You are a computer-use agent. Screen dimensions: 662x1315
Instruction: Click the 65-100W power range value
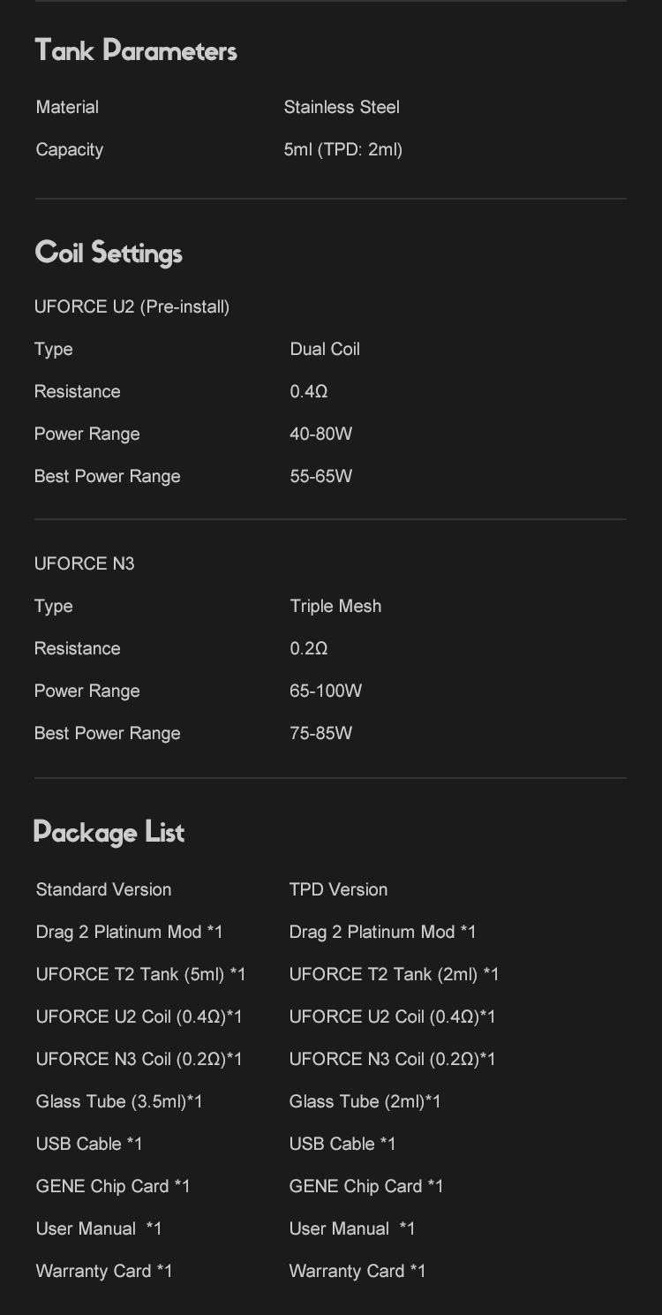[x=326, y=691]
